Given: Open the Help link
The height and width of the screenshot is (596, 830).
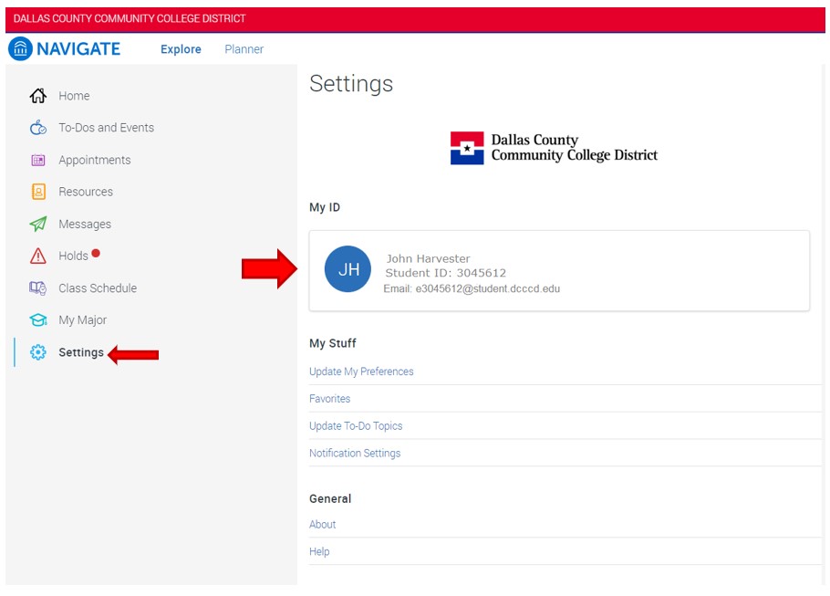Looking at the screenshot, I should point(319,551).
